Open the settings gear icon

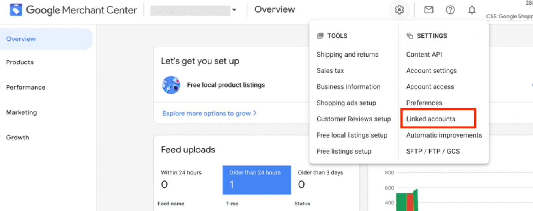click(x=399, y=10)
